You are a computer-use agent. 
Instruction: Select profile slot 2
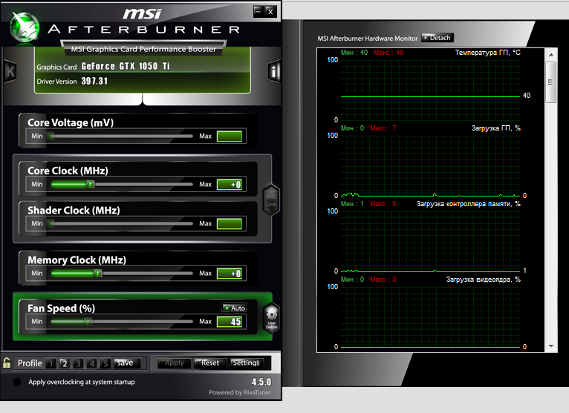[64, 363]
